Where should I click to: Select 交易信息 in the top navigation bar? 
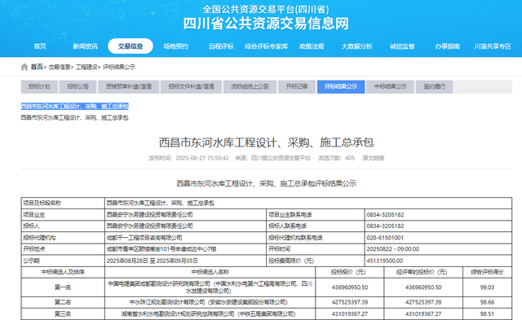click(130, 46)
